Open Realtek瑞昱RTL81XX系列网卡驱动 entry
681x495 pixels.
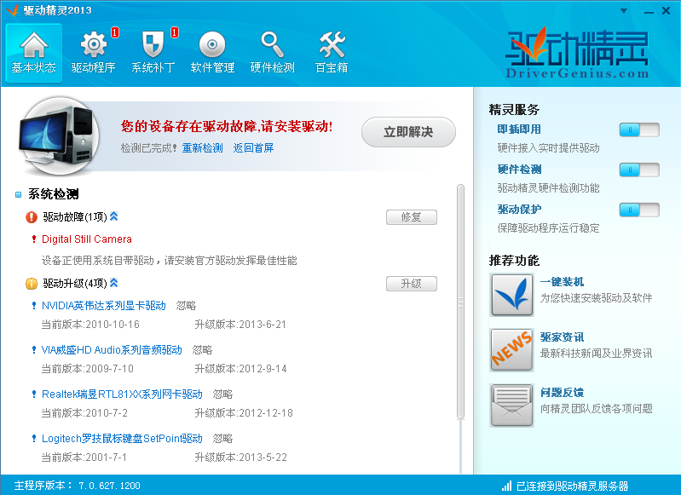pyautogui.click(x=122, y=394)
